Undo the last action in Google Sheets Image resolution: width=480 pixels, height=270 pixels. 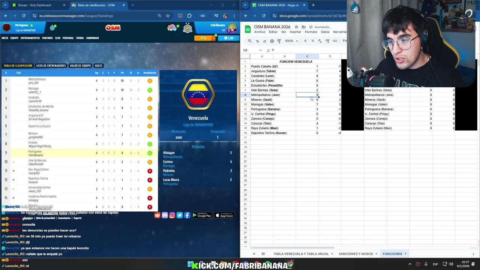(x=257, y=41)
